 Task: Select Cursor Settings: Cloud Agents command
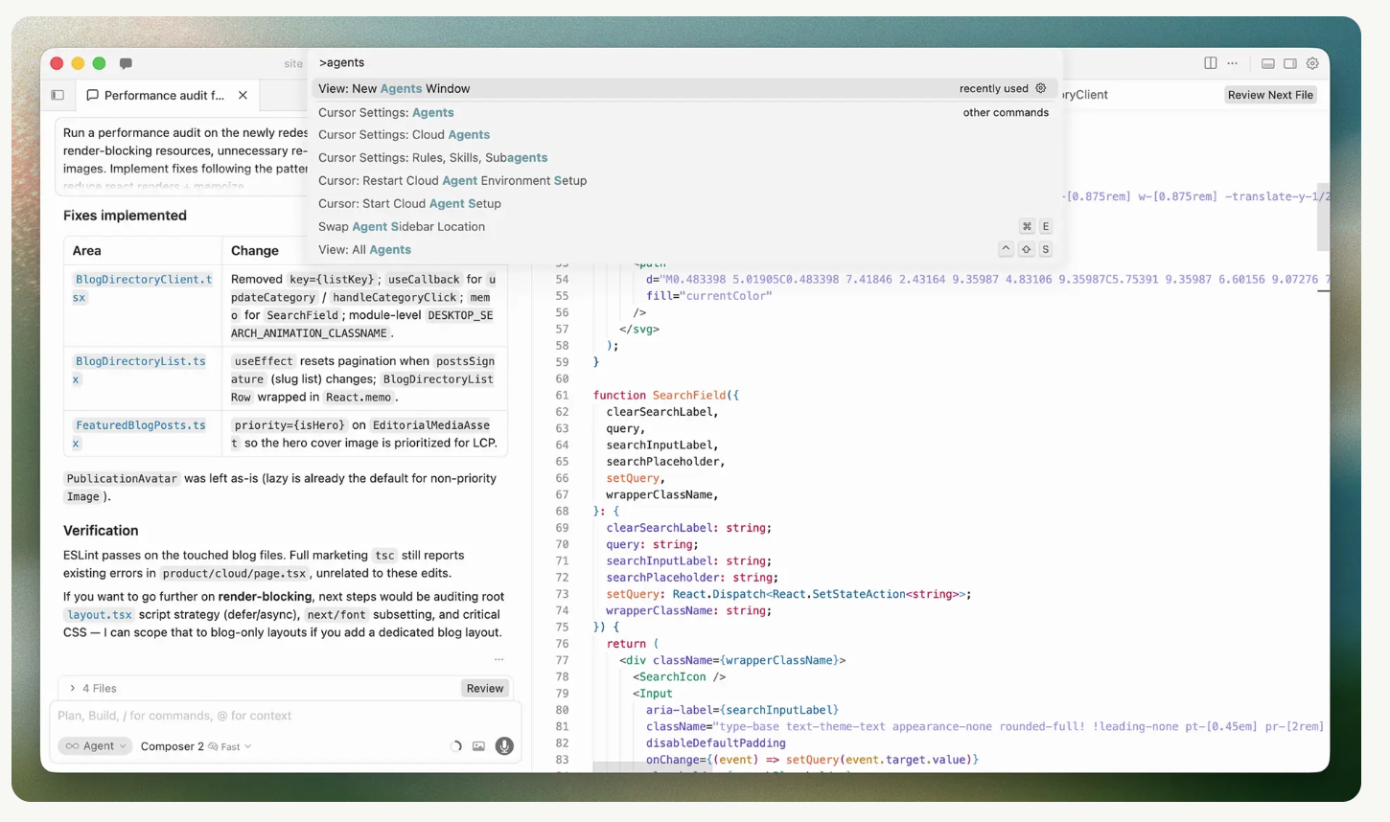685,134
